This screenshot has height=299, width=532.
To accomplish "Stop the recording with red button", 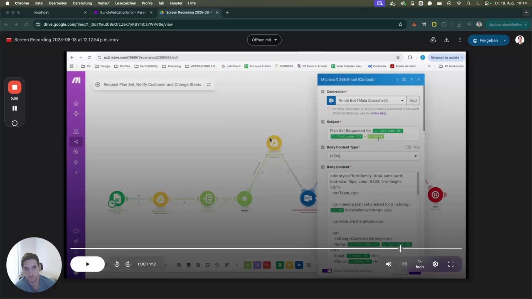I will coord(15,87).
